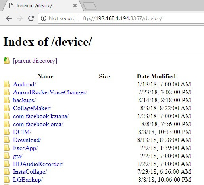The image size is (204, 185).
Task: Click the date 8/13/18, 8:28:00 AM
Action: [x=164, y=140]
